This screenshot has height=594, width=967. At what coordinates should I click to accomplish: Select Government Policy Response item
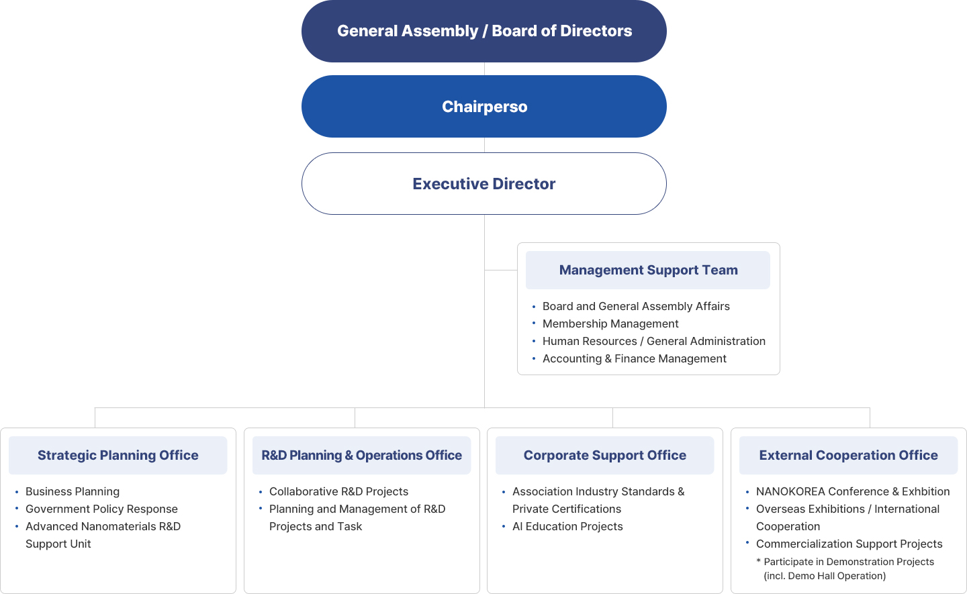click(x=101, y=509)
